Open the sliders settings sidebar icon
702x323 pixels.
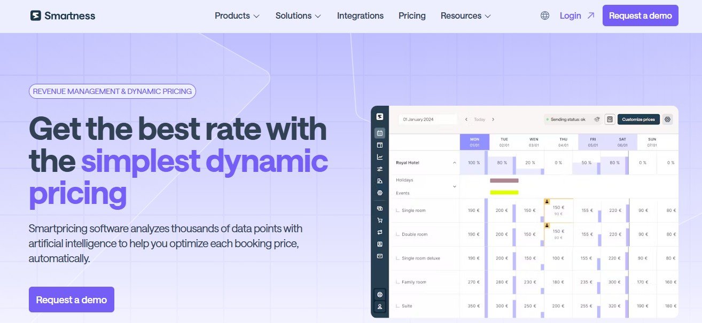pyautogui.click(x=380, y=169)
